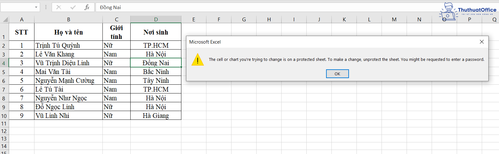The width and height of the screenshot is (499, 154).
Task: Click the Nơi sinh header cell
Action: coord(156,32)
